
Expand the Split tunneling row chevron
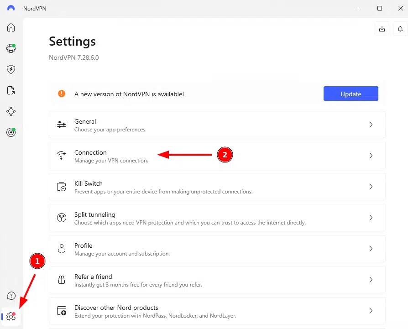(371, 218)
